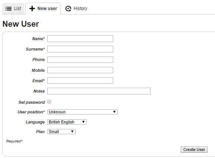
Task: Switch to the List tab
Action: (13, 9)
